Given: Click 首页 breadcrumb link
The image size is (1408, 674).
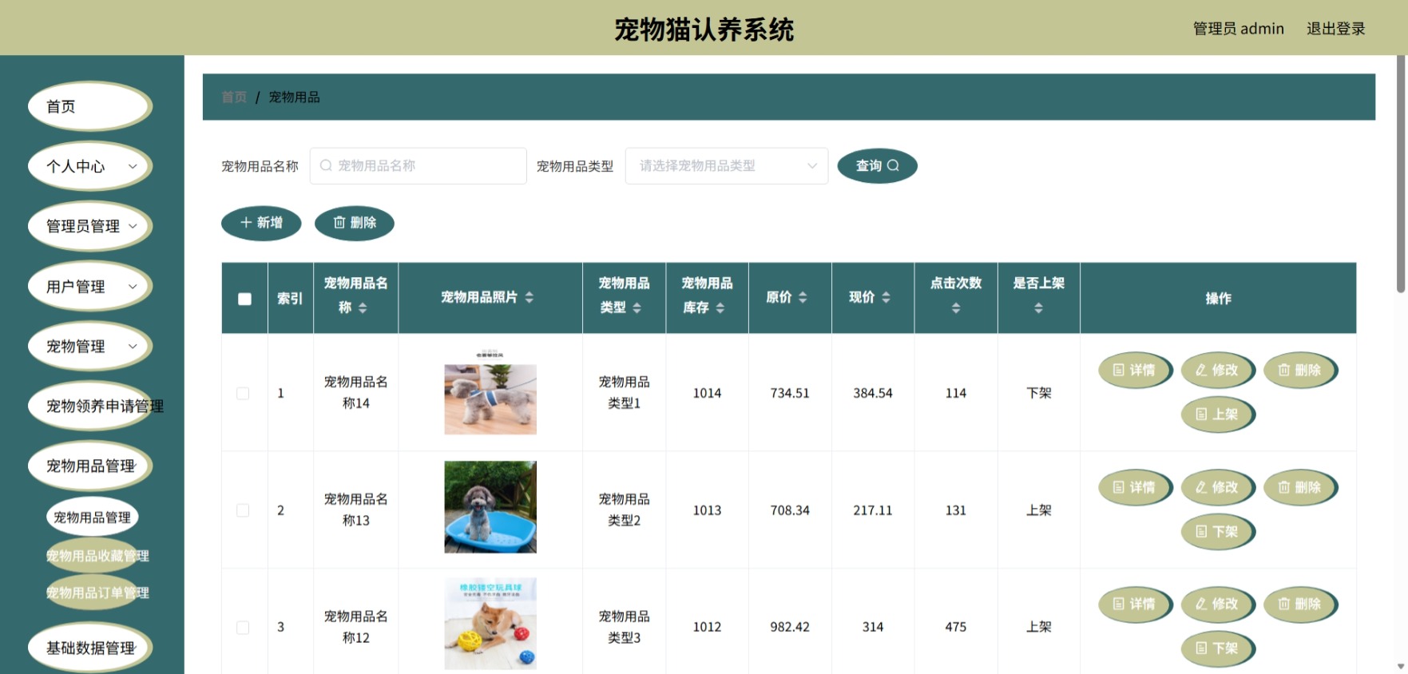Looking at the screenshot, I should (234, 97).
